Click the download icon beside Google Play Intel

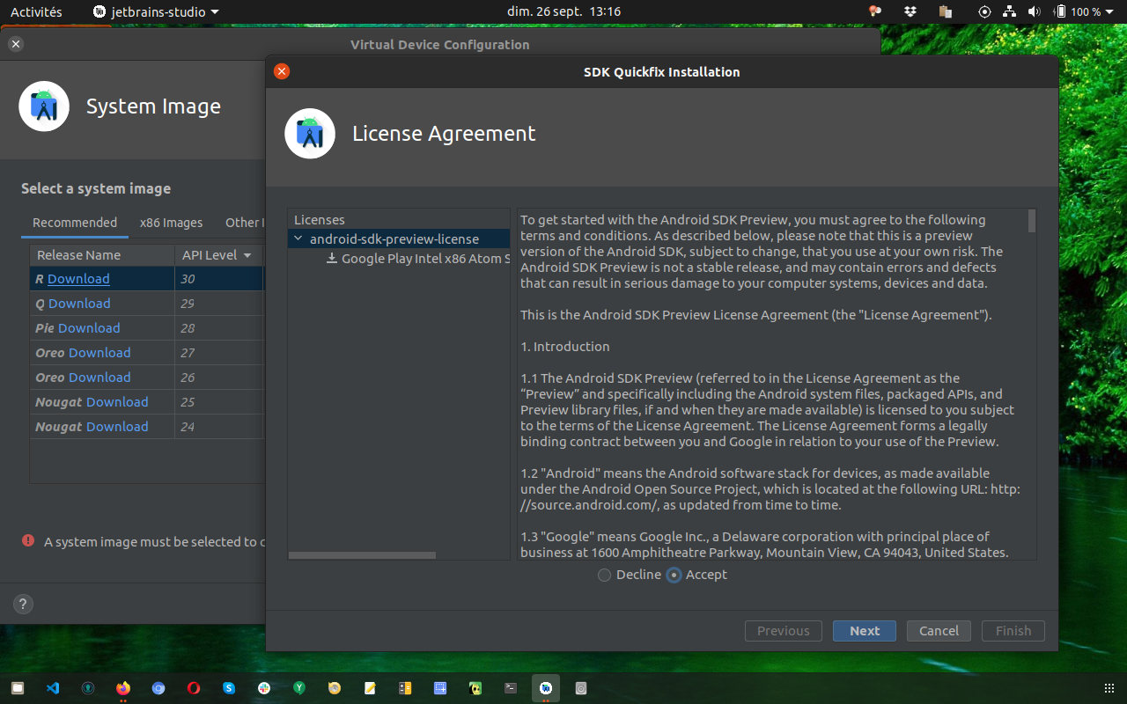point(332,259)
